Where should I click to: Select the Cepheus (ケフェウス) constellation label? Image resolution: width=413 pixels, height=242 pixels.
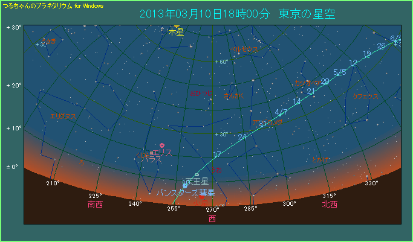click(x=366, y=96)
